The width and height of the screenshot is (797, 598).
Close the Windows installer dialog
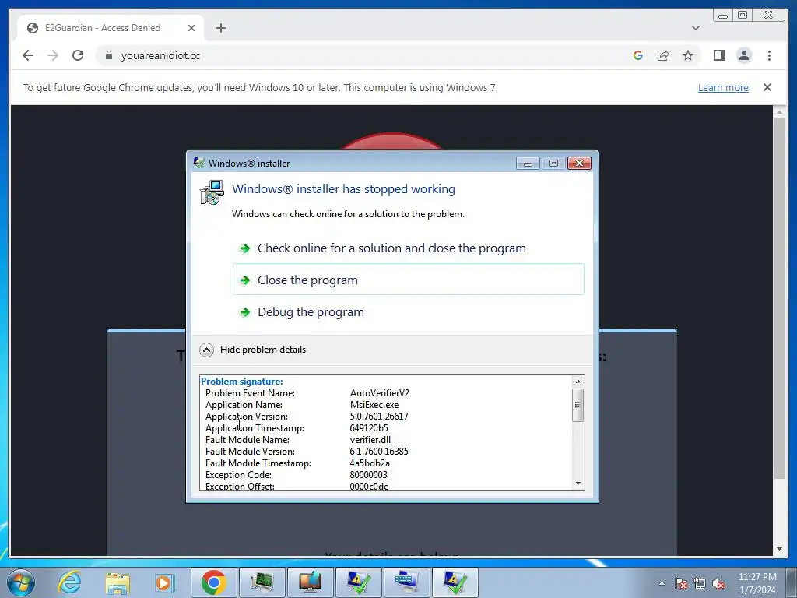tap(579, 164)
